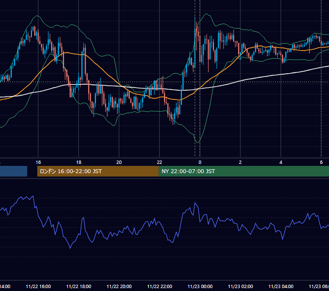
Task: Click the 11/23 00:00 time label
Action: [200, 286]
